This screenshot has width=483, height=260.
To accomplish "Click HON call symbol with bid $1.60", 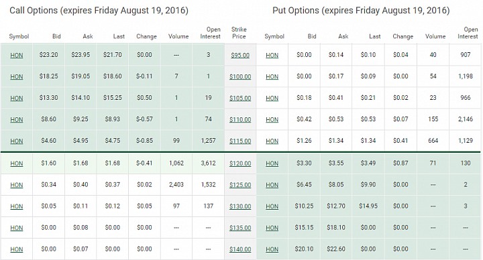I will (x=17, y=164).
